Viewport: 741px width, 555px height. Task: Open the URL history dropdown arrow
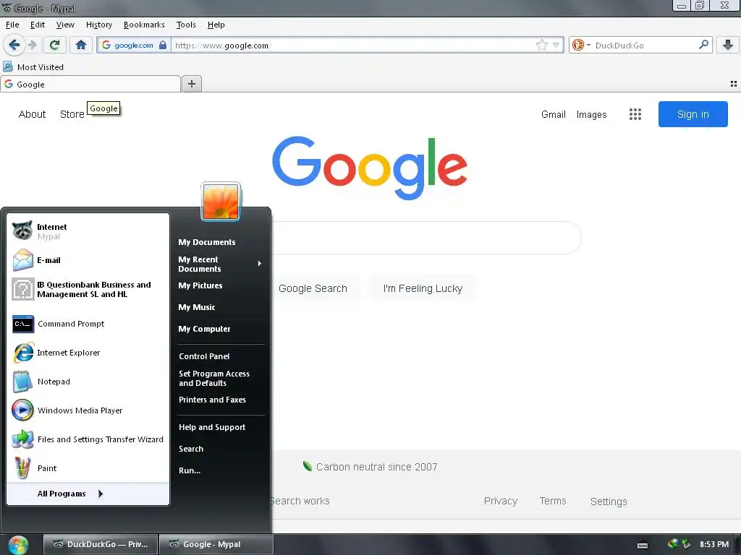(556, 46)
